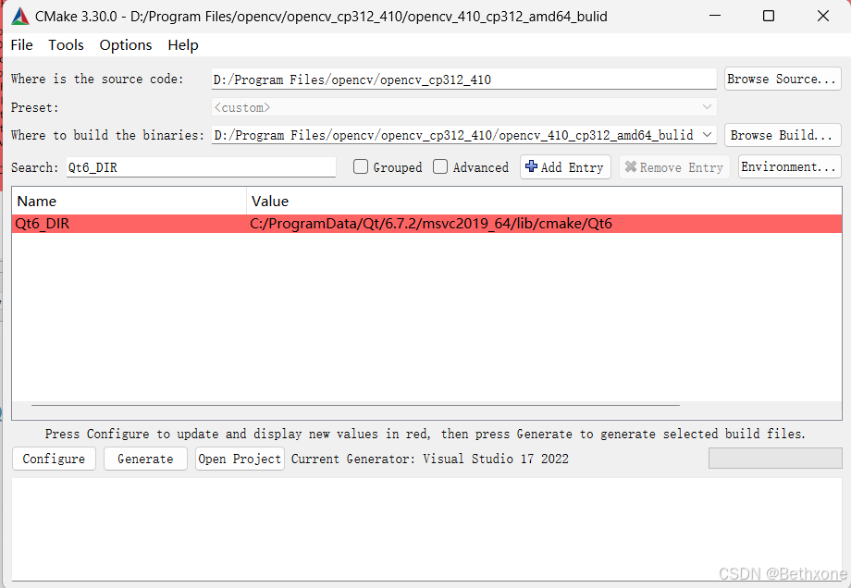Open the Environment settings button
851x588 pixels.
click(x=789, y=166)
